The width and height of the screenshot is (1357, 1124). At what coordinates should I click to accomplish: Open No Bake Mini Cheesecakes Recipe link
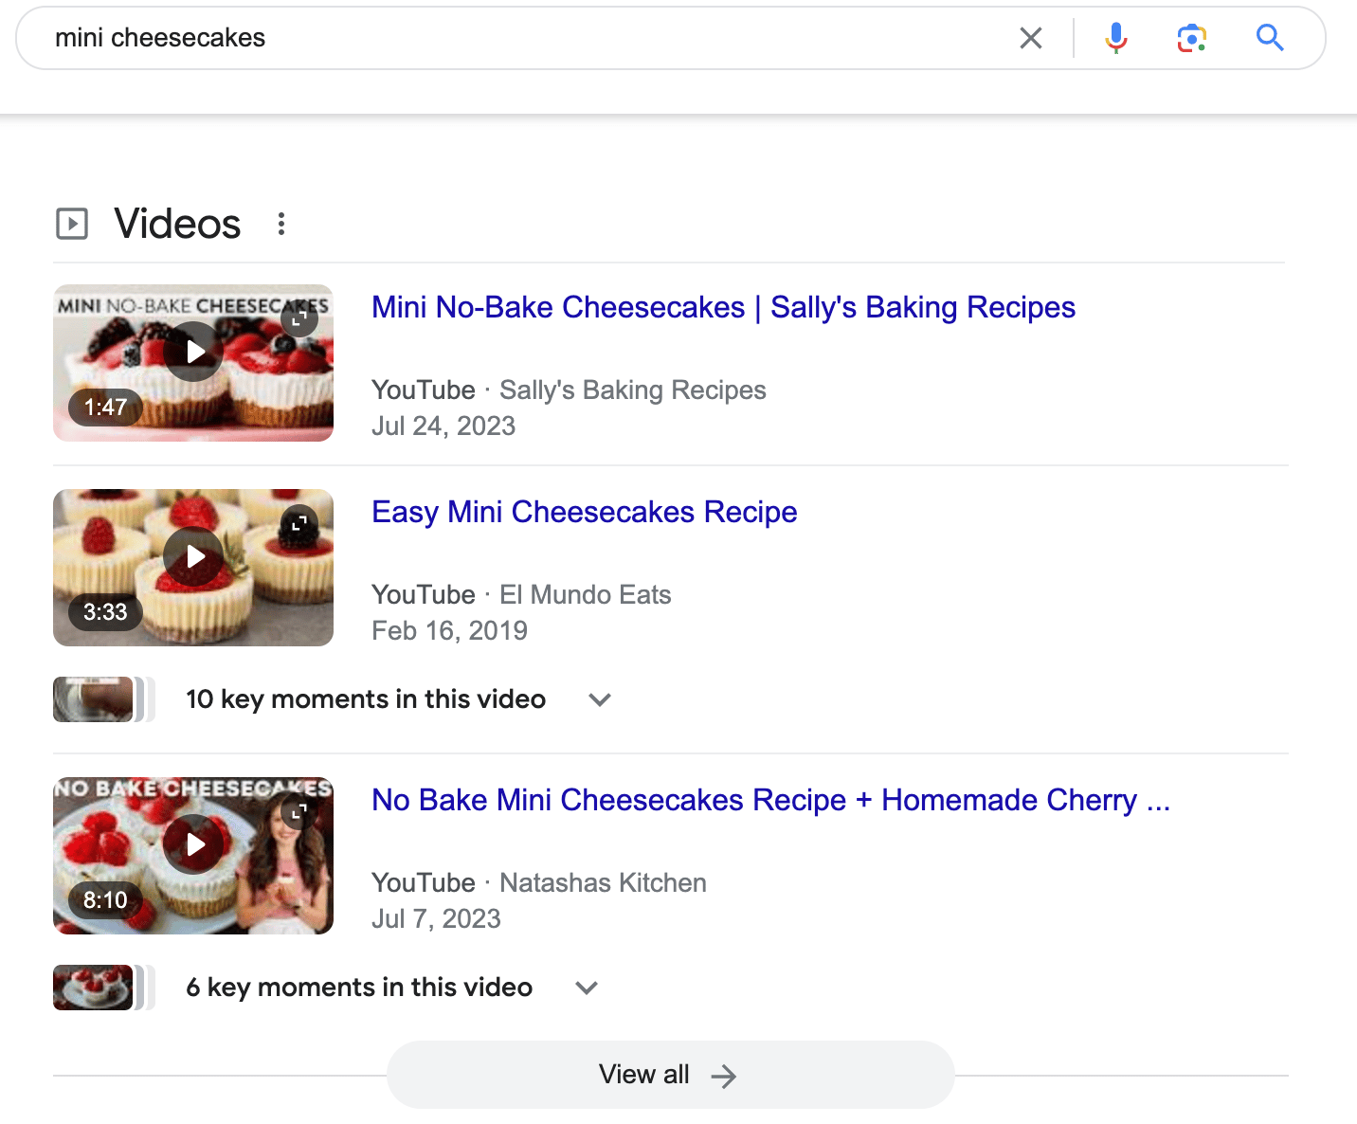coord(770,800)
